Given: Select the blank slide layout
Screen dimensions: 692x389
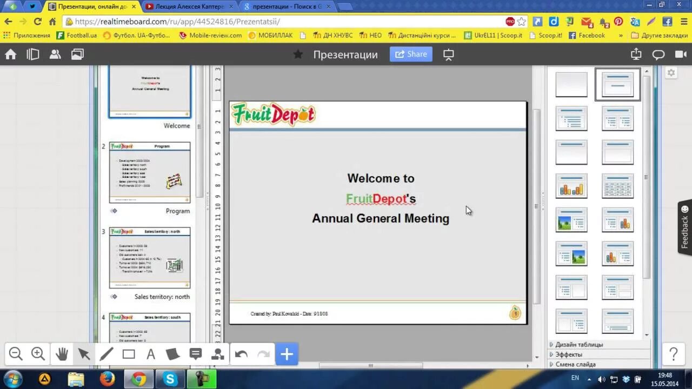Looking at the screenshot, I should point(571,84).
